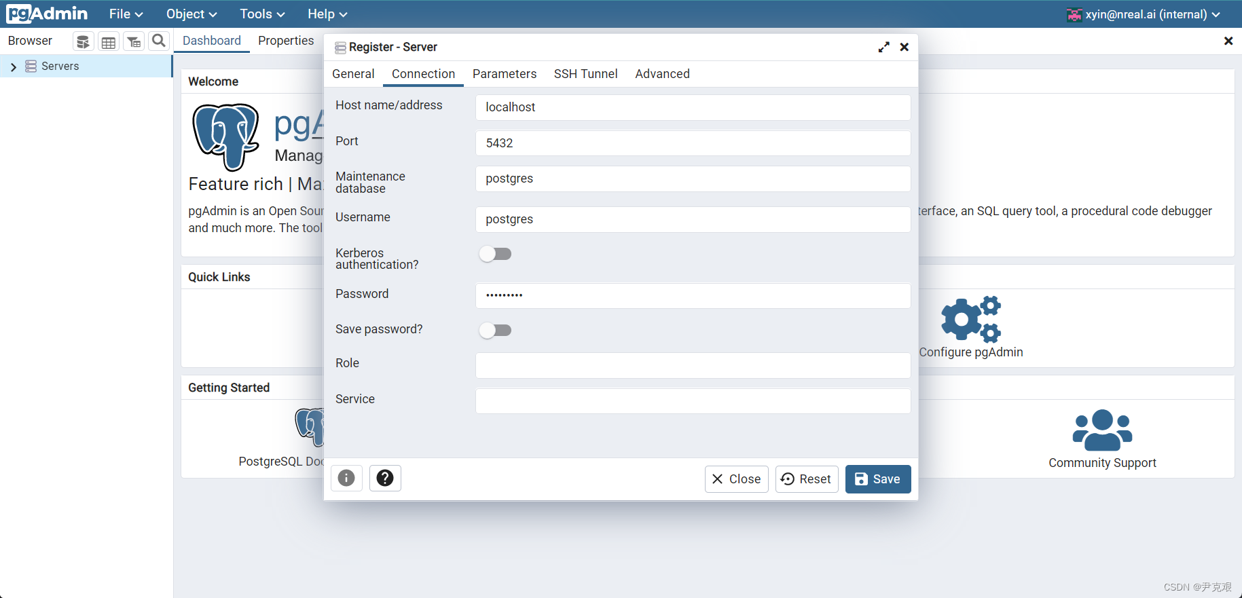The width and height of the screenshot is (1242, 598).
Task: Switch to the Properties tab
Action: 286,41
